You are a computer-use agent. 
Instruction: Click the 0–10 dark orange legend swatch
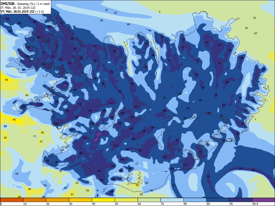click(x=12, y=200)
